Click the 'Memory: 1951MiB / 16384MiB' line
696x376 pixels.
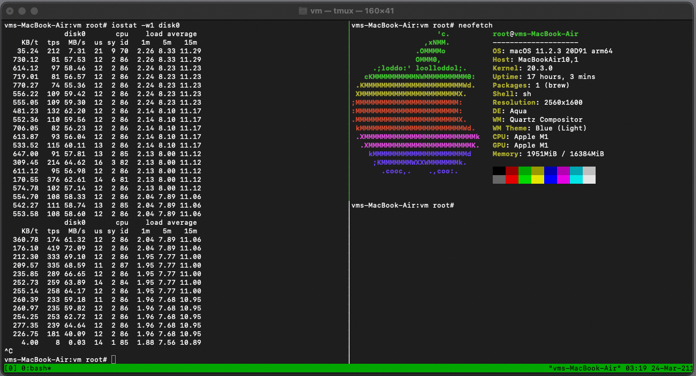(548, 154)
